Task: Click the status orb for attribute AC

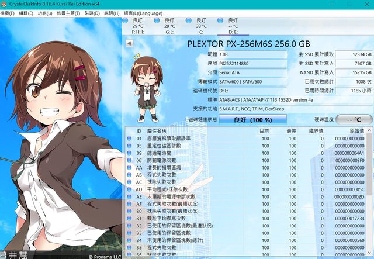Action: [x=129, y=182]
